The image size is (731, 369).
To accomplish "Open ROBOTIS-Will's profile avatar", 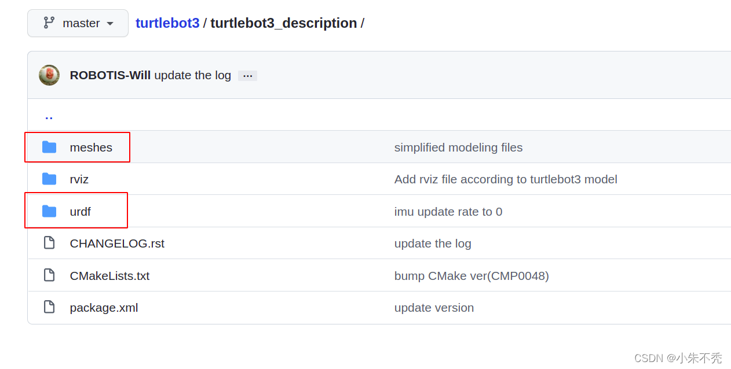I will tap(49, 75).
